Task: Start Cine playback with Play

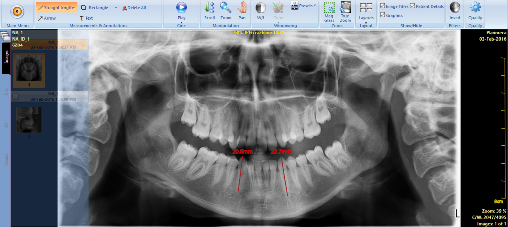Action: [182, 11]
